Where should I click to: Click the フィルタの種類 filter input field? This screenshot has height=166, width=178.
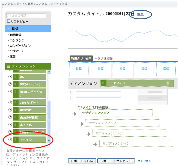pos(26,15)
